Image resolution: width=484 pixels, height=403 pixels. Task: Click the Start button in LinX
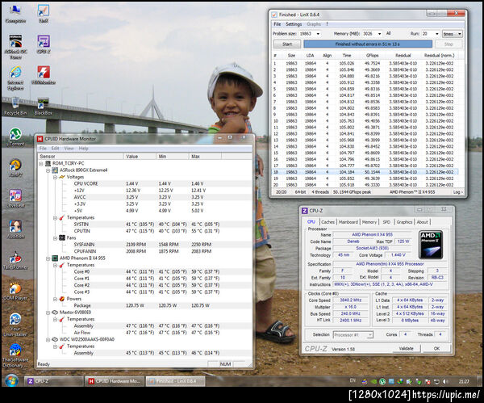click(287, 44)
